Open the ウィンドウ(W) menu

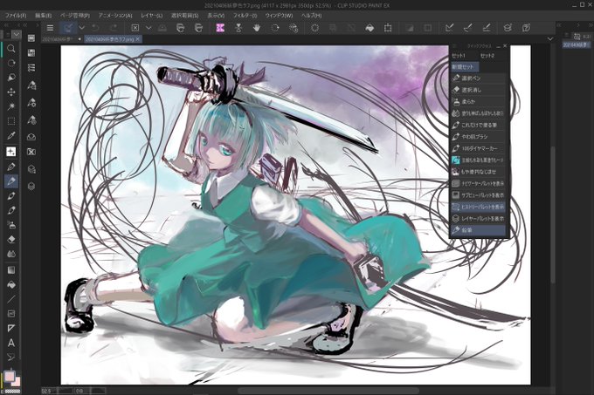tap(279, 16)
